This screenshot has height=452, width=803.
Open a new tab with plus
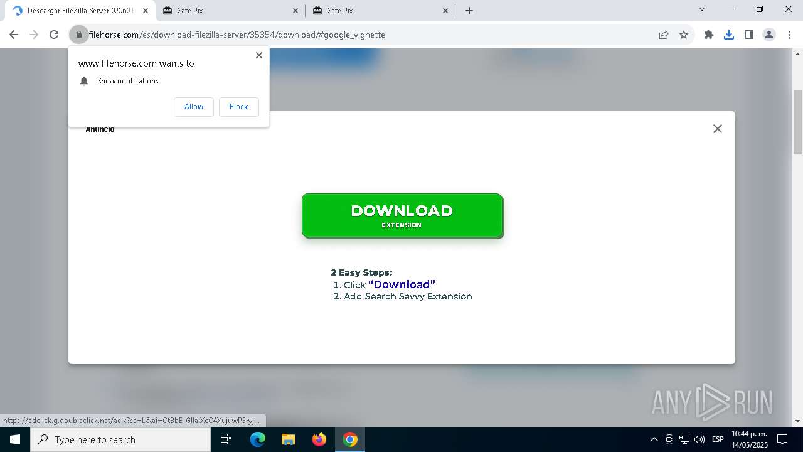click(x=469, y=11)
